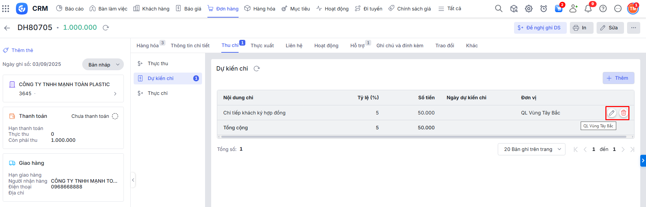Click the Đề nghị ghi DS button

pyautogui.click(x=540, y=28)
